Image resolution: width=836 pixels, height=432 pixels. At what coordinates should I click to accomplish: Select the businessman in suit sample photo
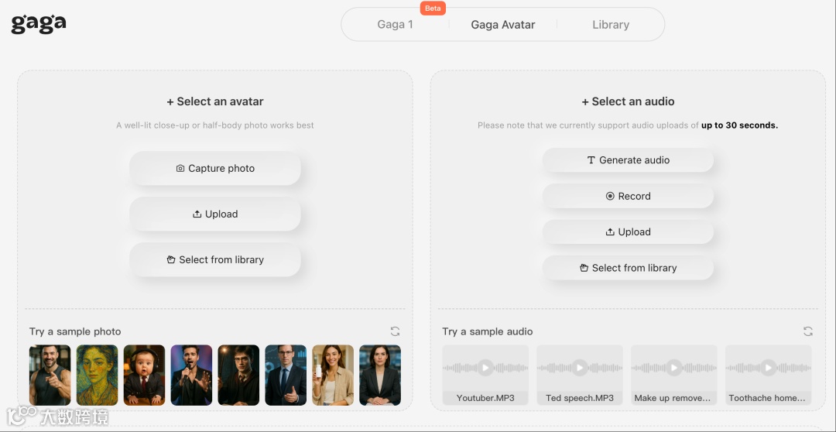(x=286, y=375)
